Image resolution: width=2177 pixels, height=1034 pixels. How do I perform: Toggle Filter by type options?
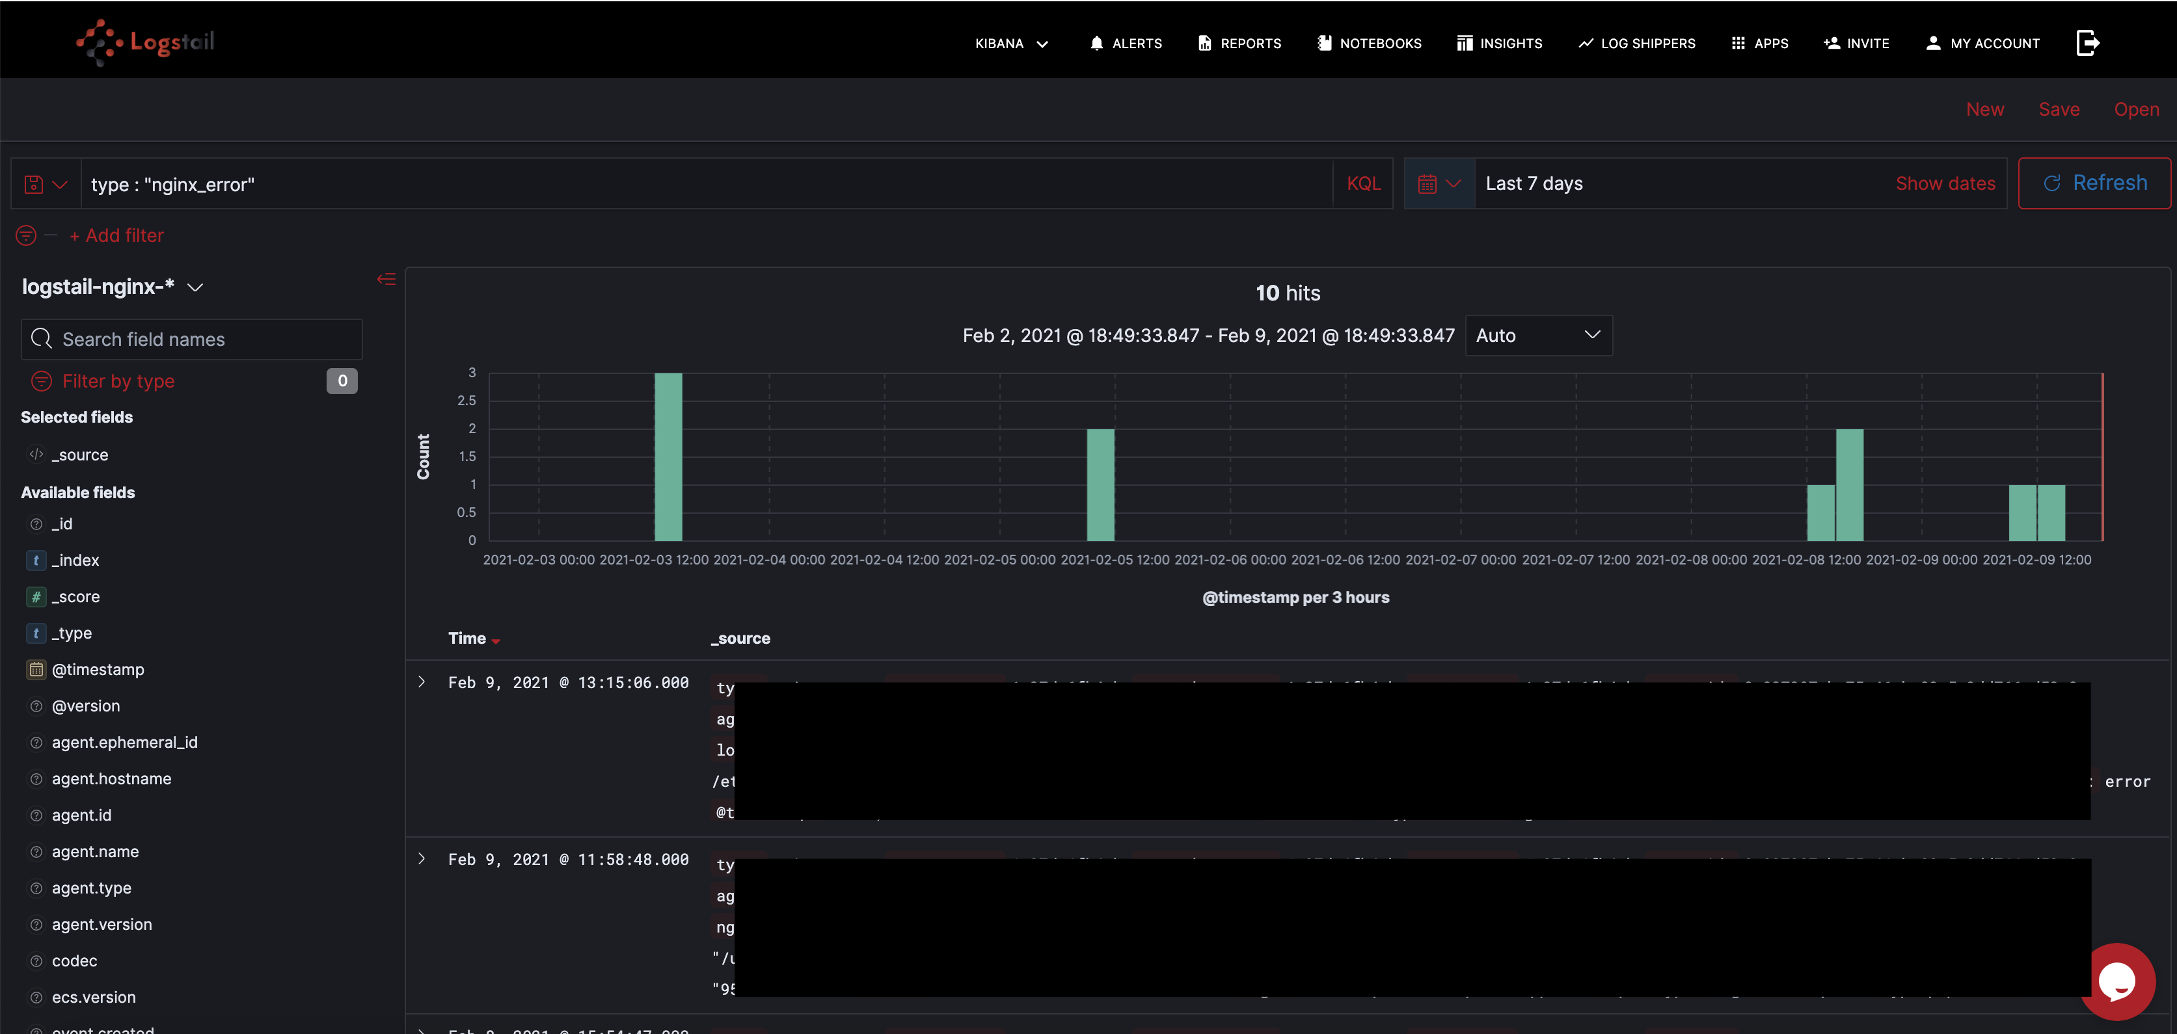[x=118, y=381]
